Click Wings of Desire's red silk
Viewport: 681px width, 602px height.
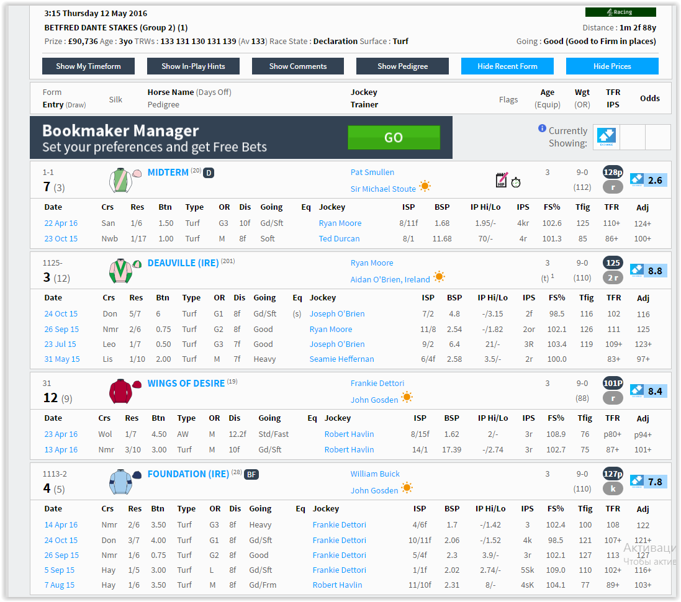point(120,391)
